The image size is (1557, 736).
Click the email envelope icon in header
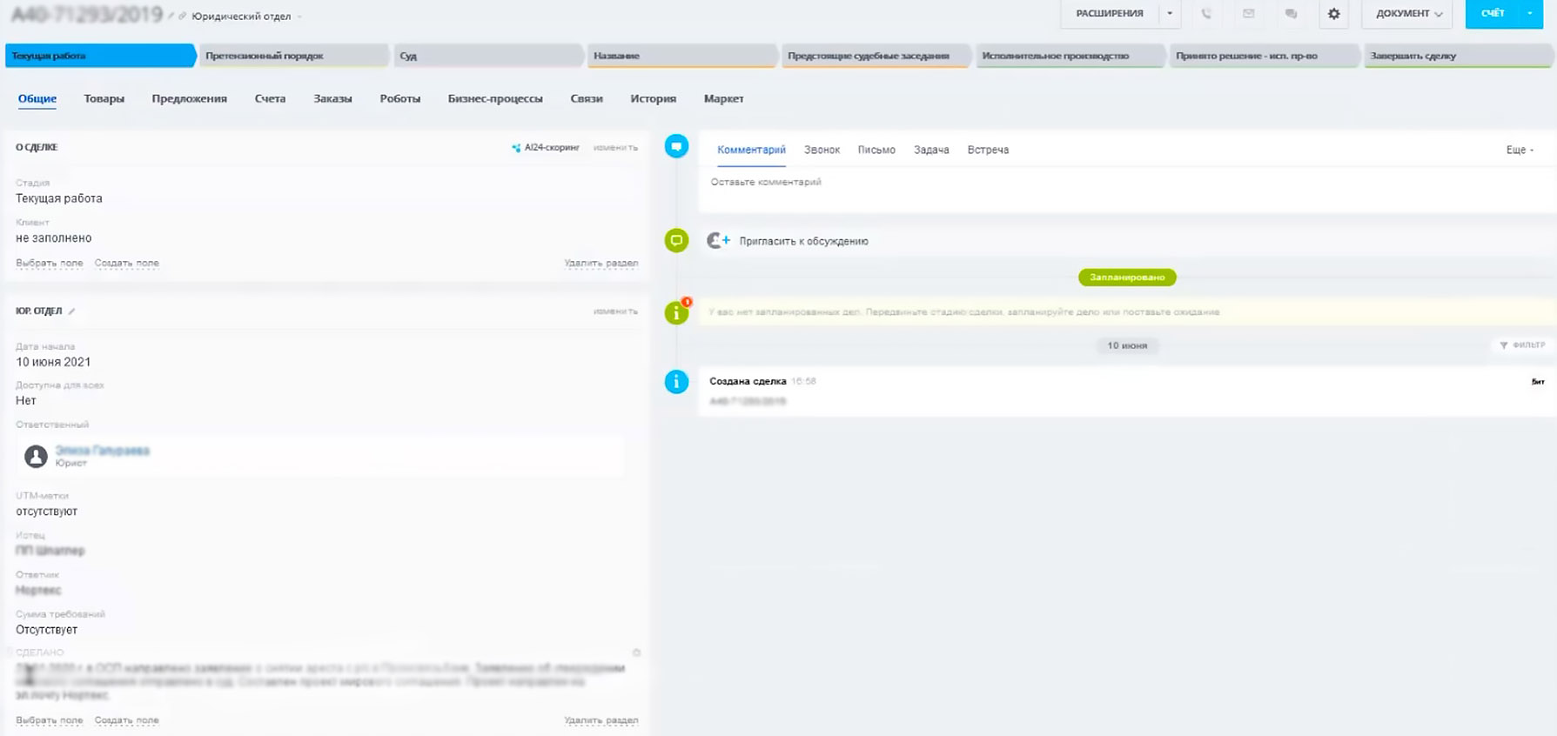pos(1249,14)
